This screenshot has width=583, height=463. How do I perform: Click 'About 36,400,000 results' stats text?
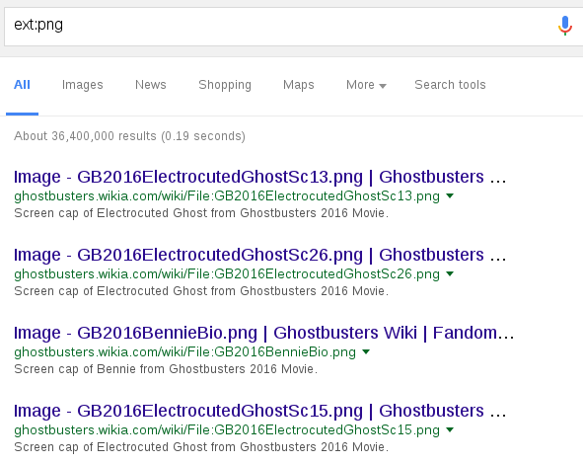(x=129, y=136)
